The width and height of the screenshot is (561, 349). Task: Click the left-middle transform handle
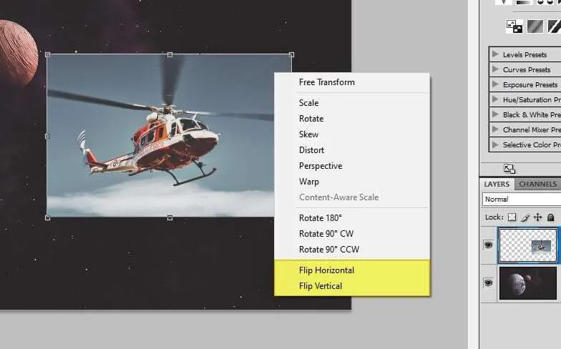coord(47,136)
